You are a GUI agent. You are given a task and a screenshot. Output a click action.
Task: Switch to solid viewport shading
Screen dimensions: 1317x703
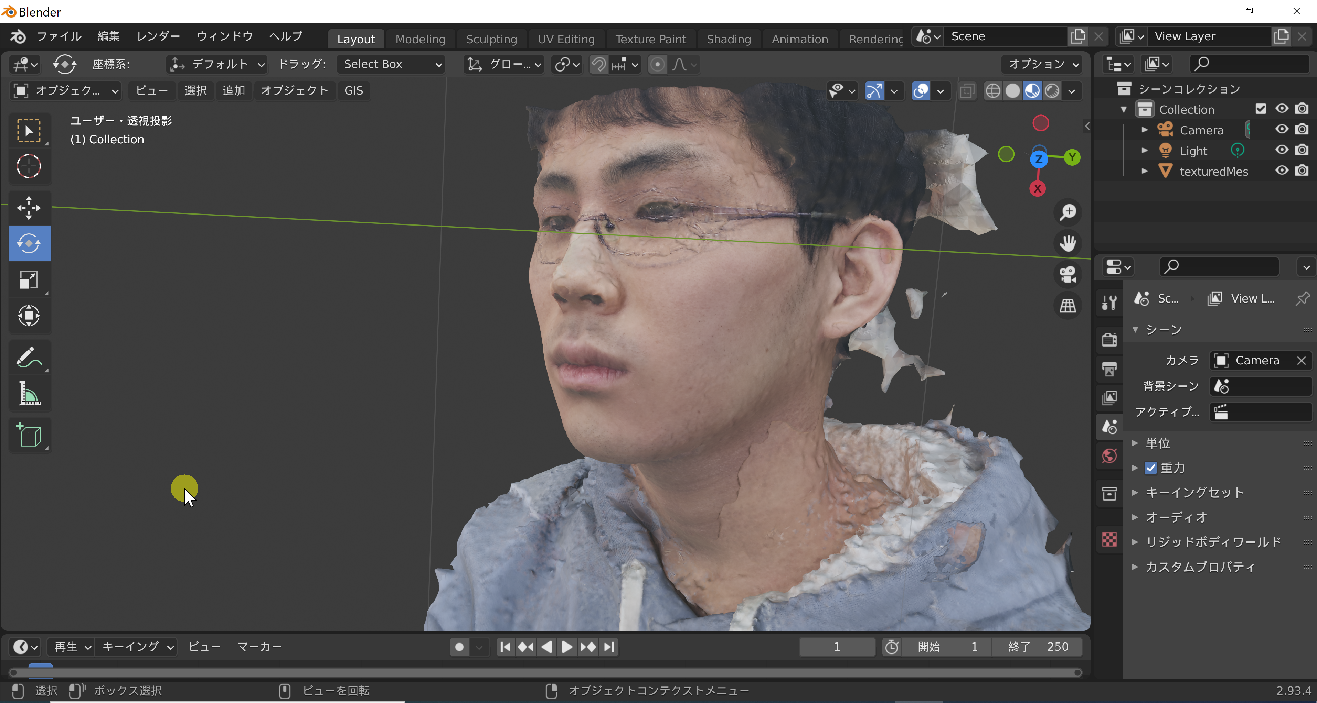click(x=1012, y=91)
